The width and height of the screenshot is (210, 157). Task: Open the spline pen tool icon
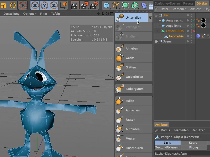(x=115, y=5)
